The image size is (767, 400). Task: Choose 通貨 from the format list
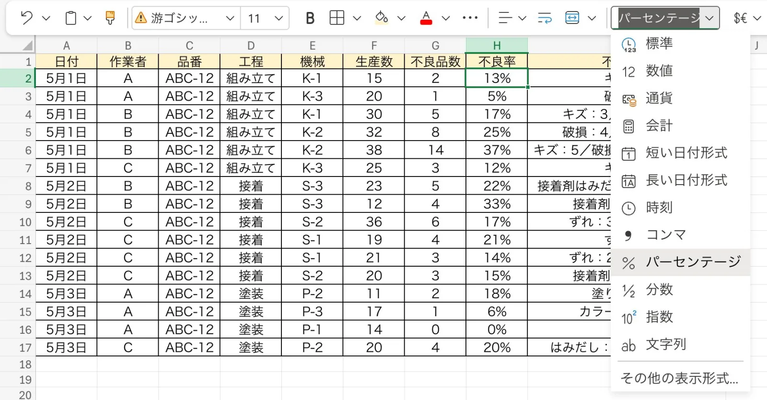click(x=659, y=98)
